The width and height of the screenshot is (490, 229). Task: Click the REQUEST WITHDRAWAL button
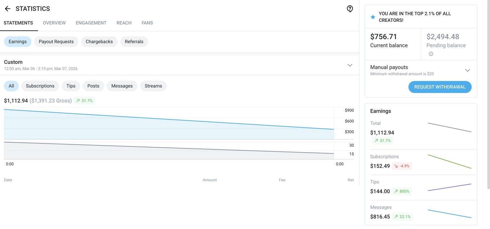pyautogui.click(x=440, y=87)
